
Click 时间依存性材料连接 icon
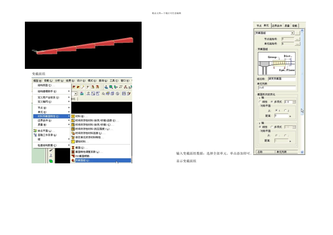tap(73, 133)
